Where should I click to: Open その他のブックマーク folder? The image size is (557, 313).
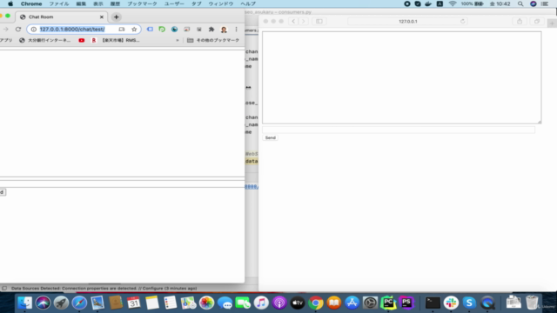point(213,41)
